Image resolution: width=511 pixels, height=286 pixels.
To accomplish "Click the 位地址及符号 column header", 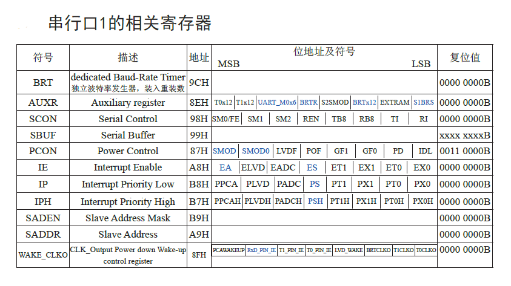I will tap(324, 51).
